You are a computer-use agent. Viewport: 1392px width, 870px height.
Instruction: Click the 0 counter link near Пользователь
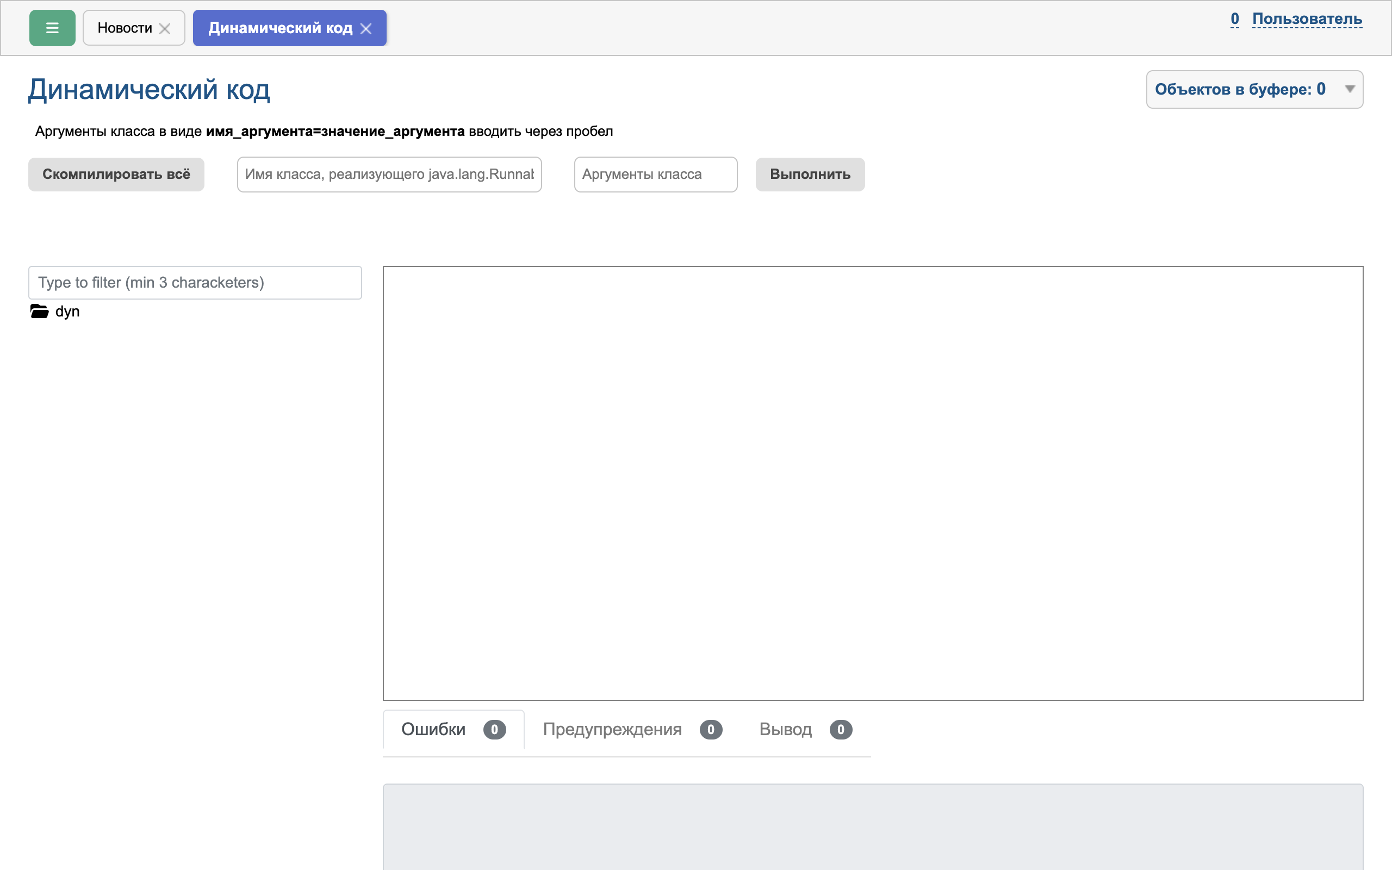pyautogui.click(x=1234, y=19)
